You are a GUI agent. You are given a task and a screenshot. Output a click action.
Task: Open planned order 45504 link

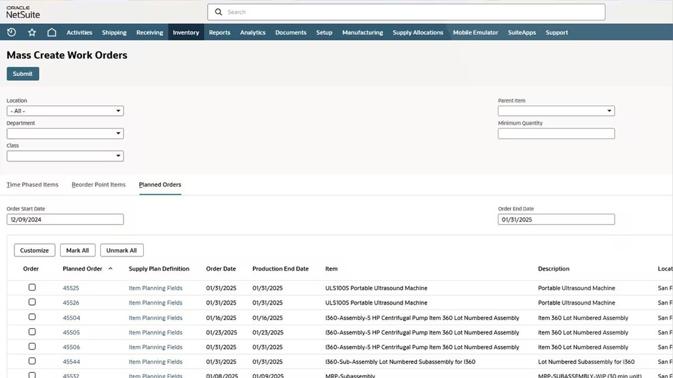[x=71, y=318]
